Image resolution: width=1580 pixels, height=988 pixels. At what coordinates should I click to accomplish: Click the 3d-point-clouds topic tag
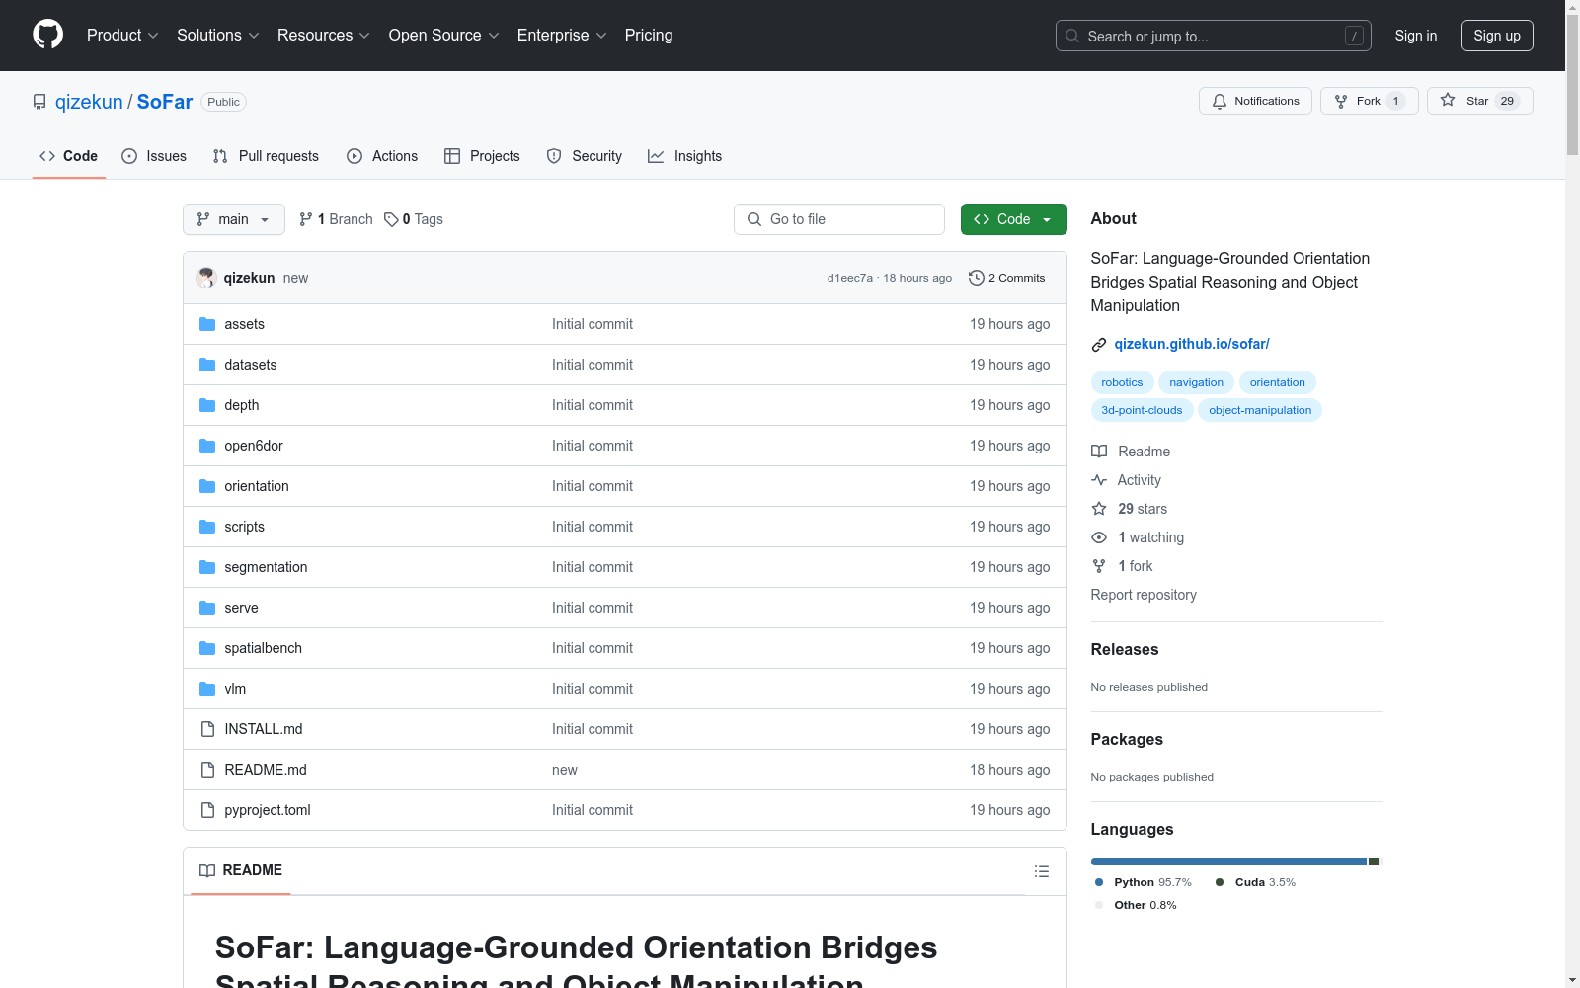[x=1142, y=410]
